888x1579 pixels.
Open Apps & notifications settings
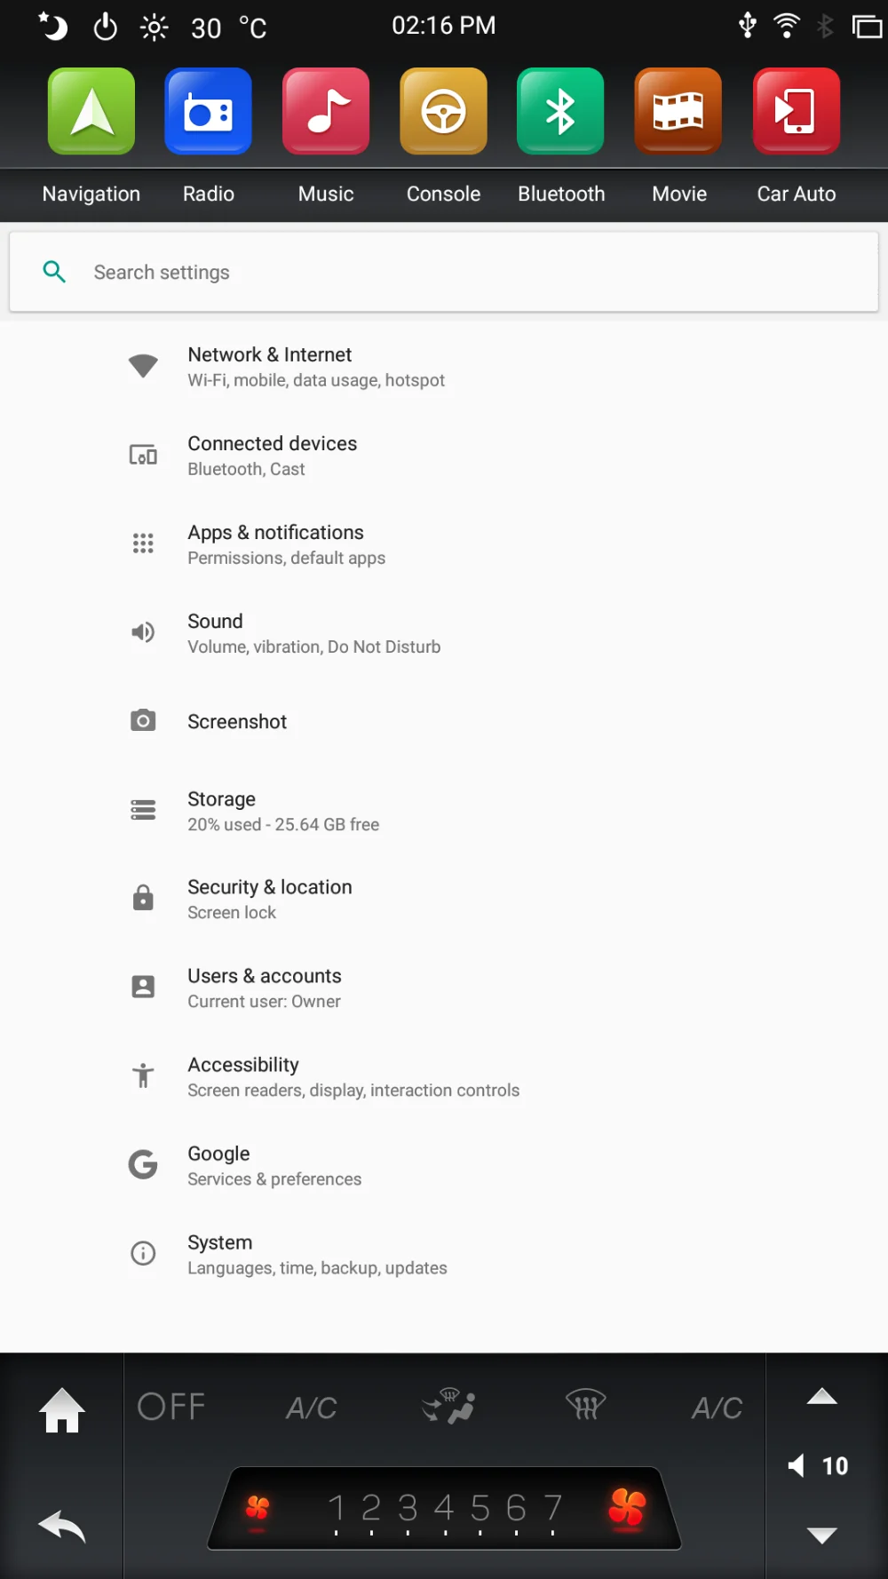(x=275, y=544)
